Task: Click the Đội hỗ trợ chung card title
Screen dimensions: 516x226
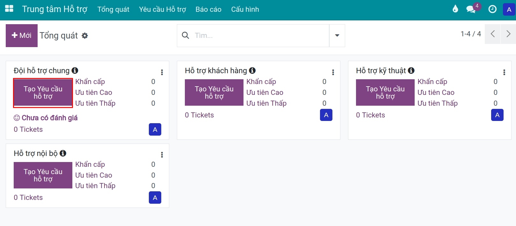Action: point(41,71)
